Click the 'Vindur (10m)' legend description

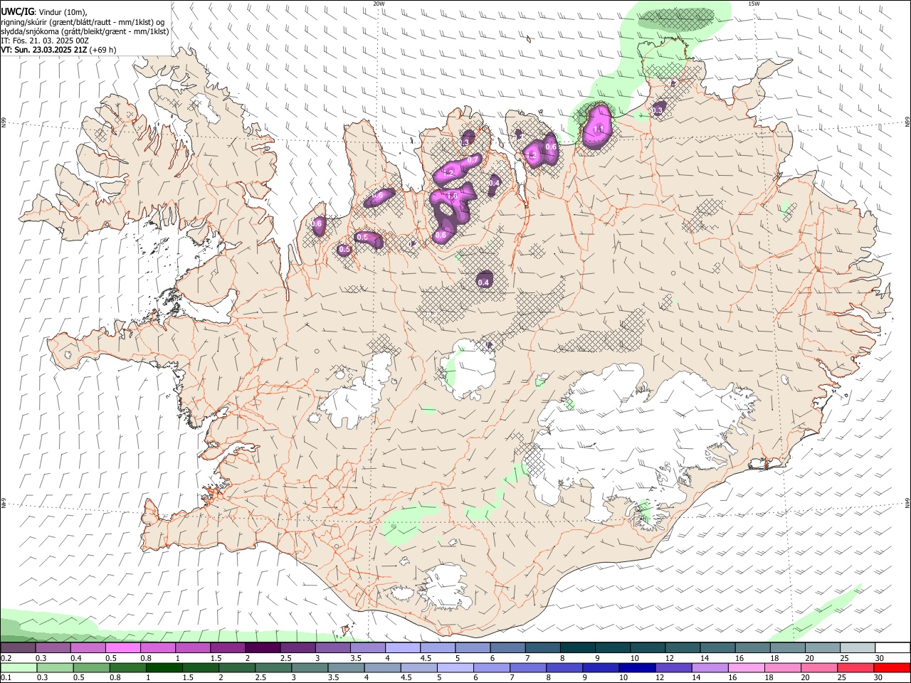point(62,12)
